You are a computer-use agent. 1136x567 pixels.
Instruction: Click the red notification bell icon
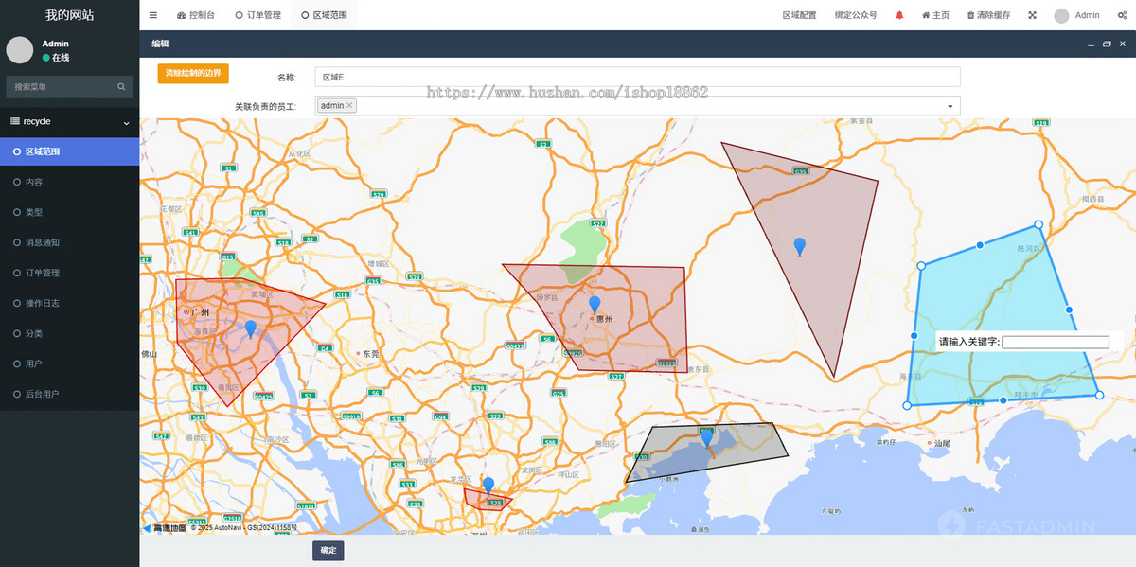(x=899, y=15)
